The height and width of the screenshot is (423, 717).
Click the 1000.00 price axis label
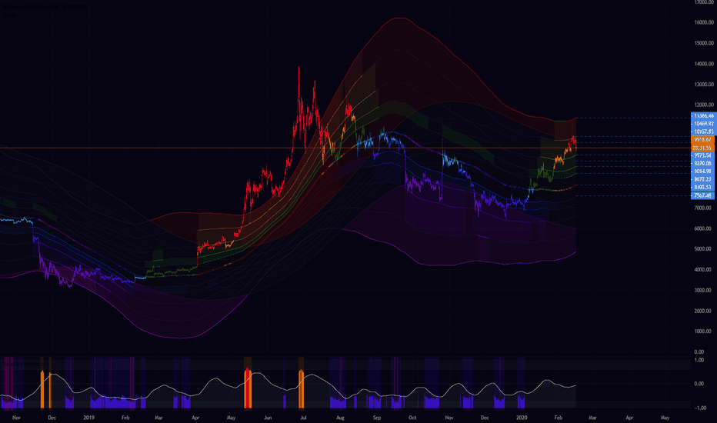(703, 331)
